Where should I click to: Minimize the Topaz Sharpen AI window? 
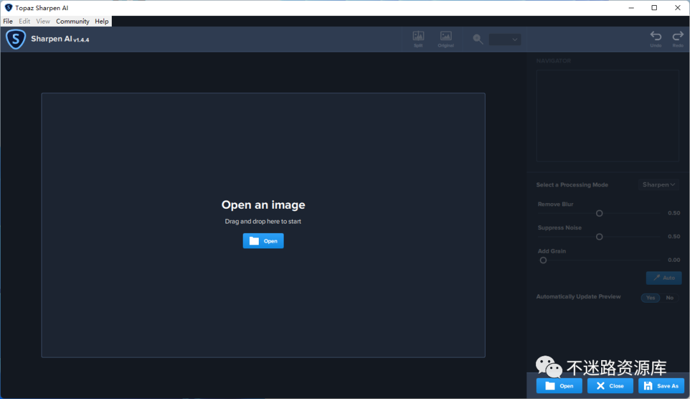coord(631,8)
